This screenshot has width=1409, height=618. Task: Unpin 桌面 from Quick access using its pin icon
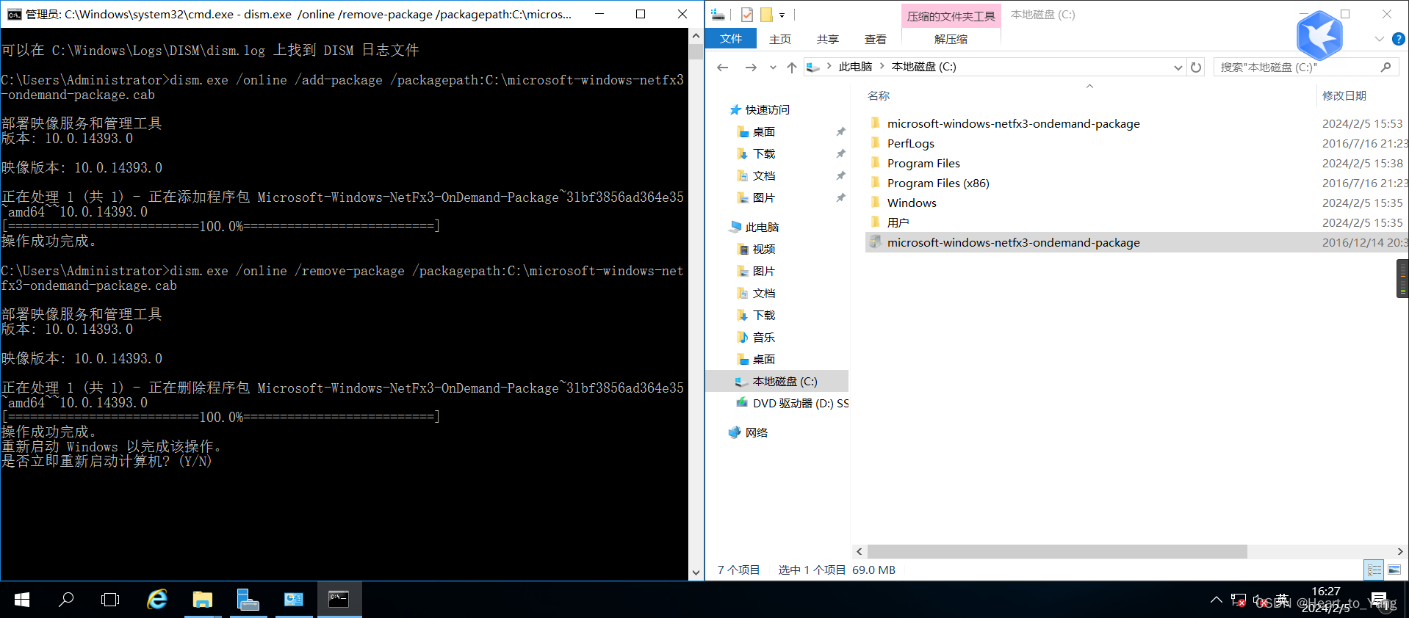coord(841,132)
